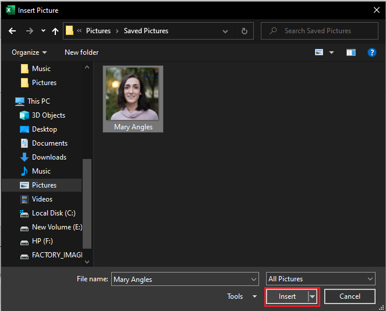Screen dimensions: 386x311
Task: Click the Back navigation arrow
Action: click(12, 31)
